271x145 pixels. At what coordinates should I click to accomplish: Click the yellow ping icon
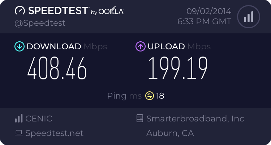pos(150,96)
